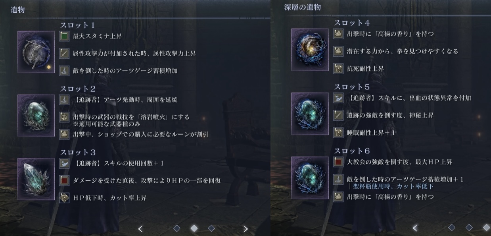Click the sword icon beside 属性攻撃力上昇 effect
The width and height of the screenshot is (491, 236).
pyautogui.click(x=64, y=53)
